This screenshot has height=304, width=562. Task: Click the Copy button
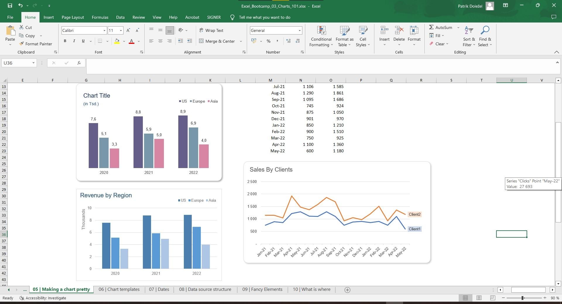[27, 36]
